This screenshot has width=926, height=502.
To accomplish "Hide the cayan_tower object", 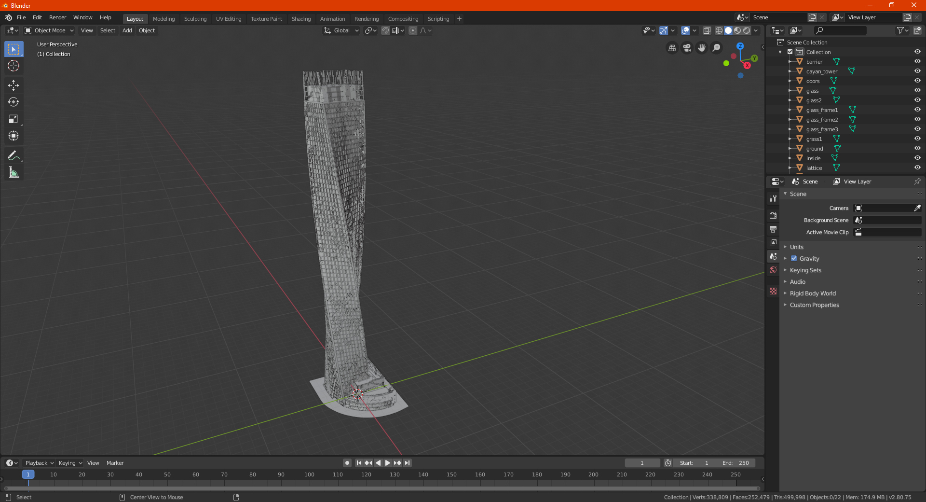I will (917, 71).
